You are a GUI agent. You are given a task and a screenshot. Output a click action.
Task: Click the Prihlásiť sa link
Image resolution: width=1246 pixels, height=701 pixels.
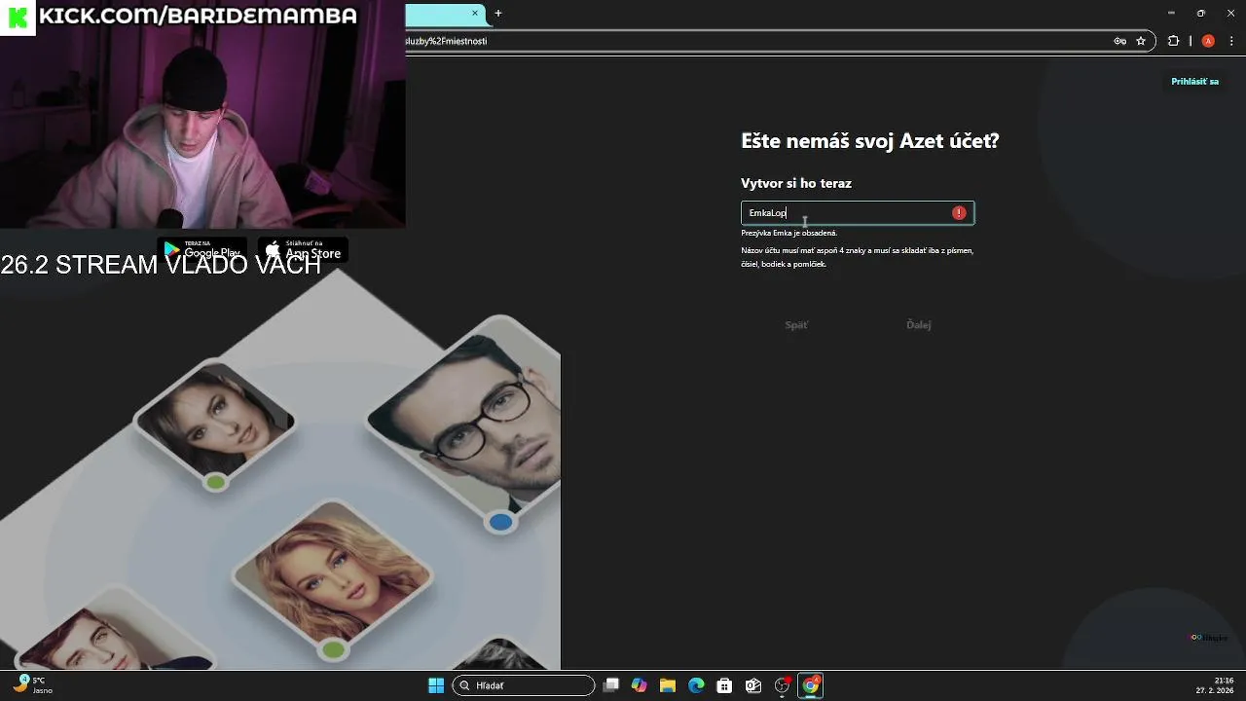coord(1194,82)
